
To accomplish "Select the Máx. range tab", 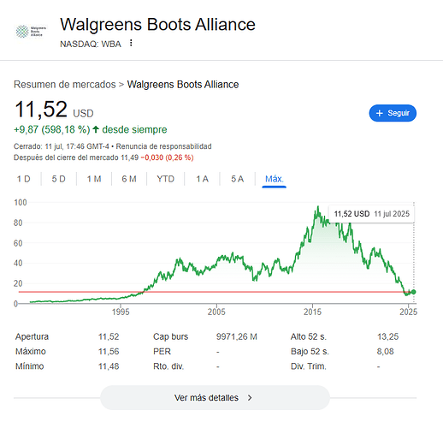I will [274, 180].
